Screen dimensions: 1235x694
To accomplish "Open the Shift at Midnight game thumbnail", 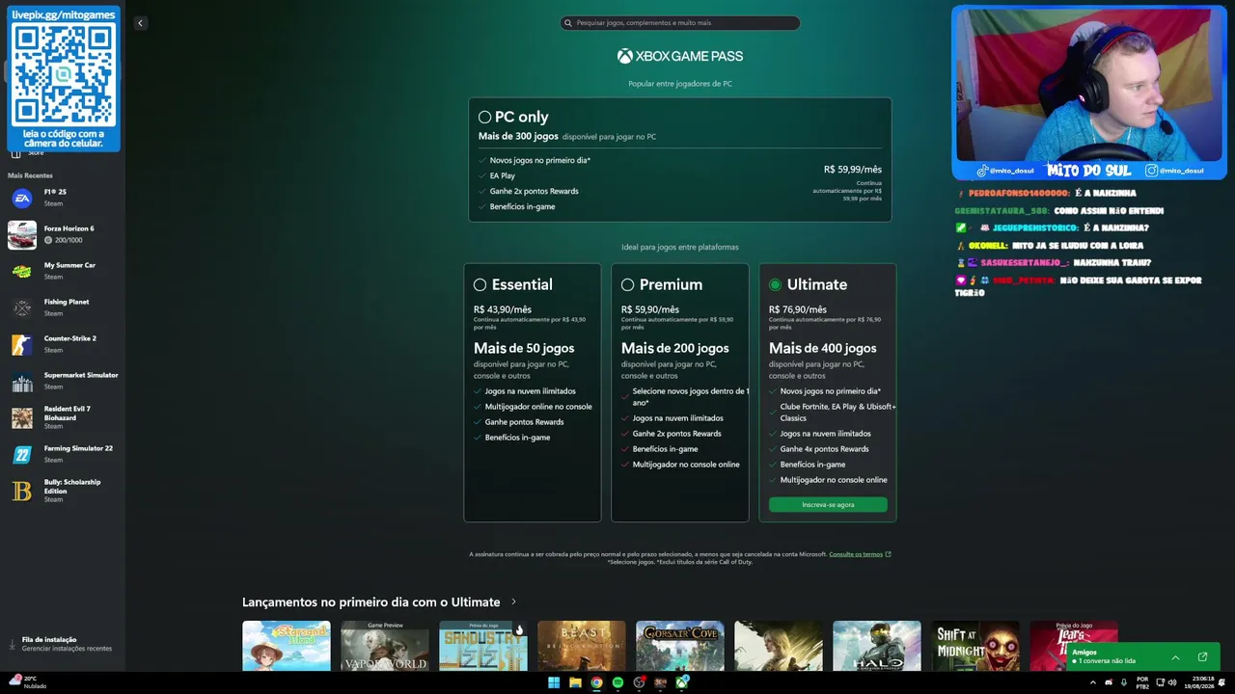I will point(975,646).
